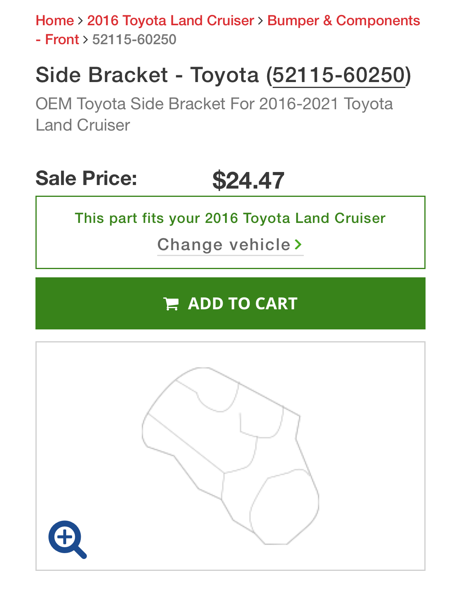Click part number 52115-60250 in title
The image size is (461, 604).
(339, 75)
